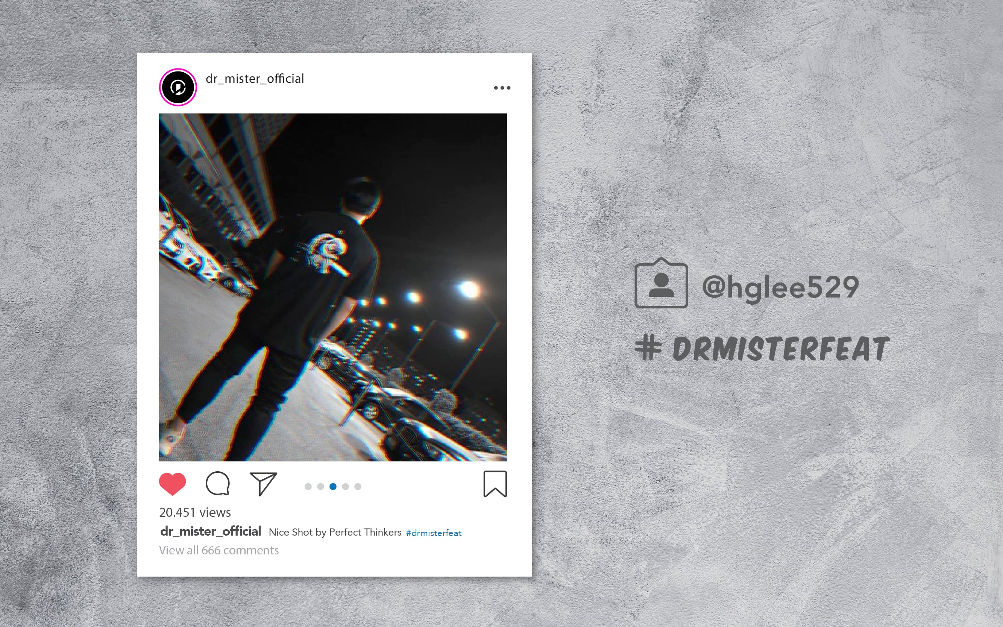This screenshot has width=1003, height=627.
Task: Select the first carousel dot
Action: point(308,486)
